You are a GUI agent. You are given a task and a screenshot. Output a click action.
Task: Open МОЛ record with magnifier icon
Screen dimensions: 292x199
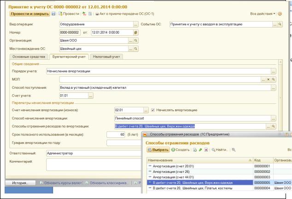pyautogui.click(x=274, y=80)
